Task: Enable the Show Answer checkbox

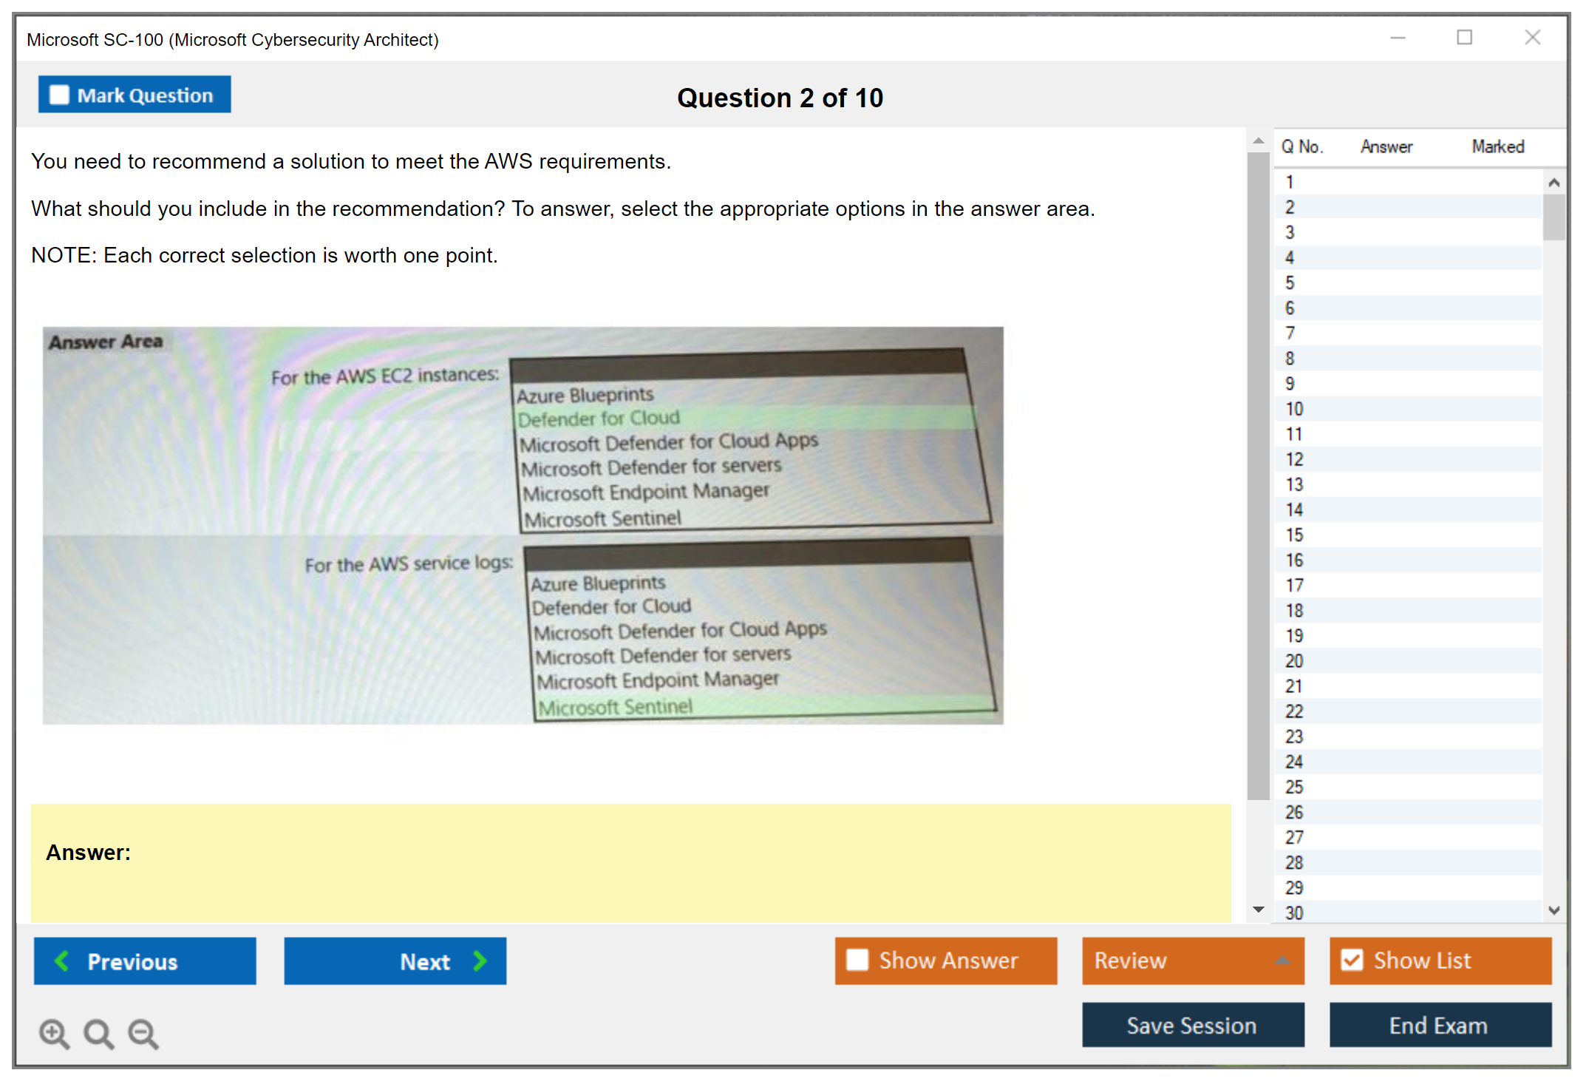Action: tap(857, 960)
